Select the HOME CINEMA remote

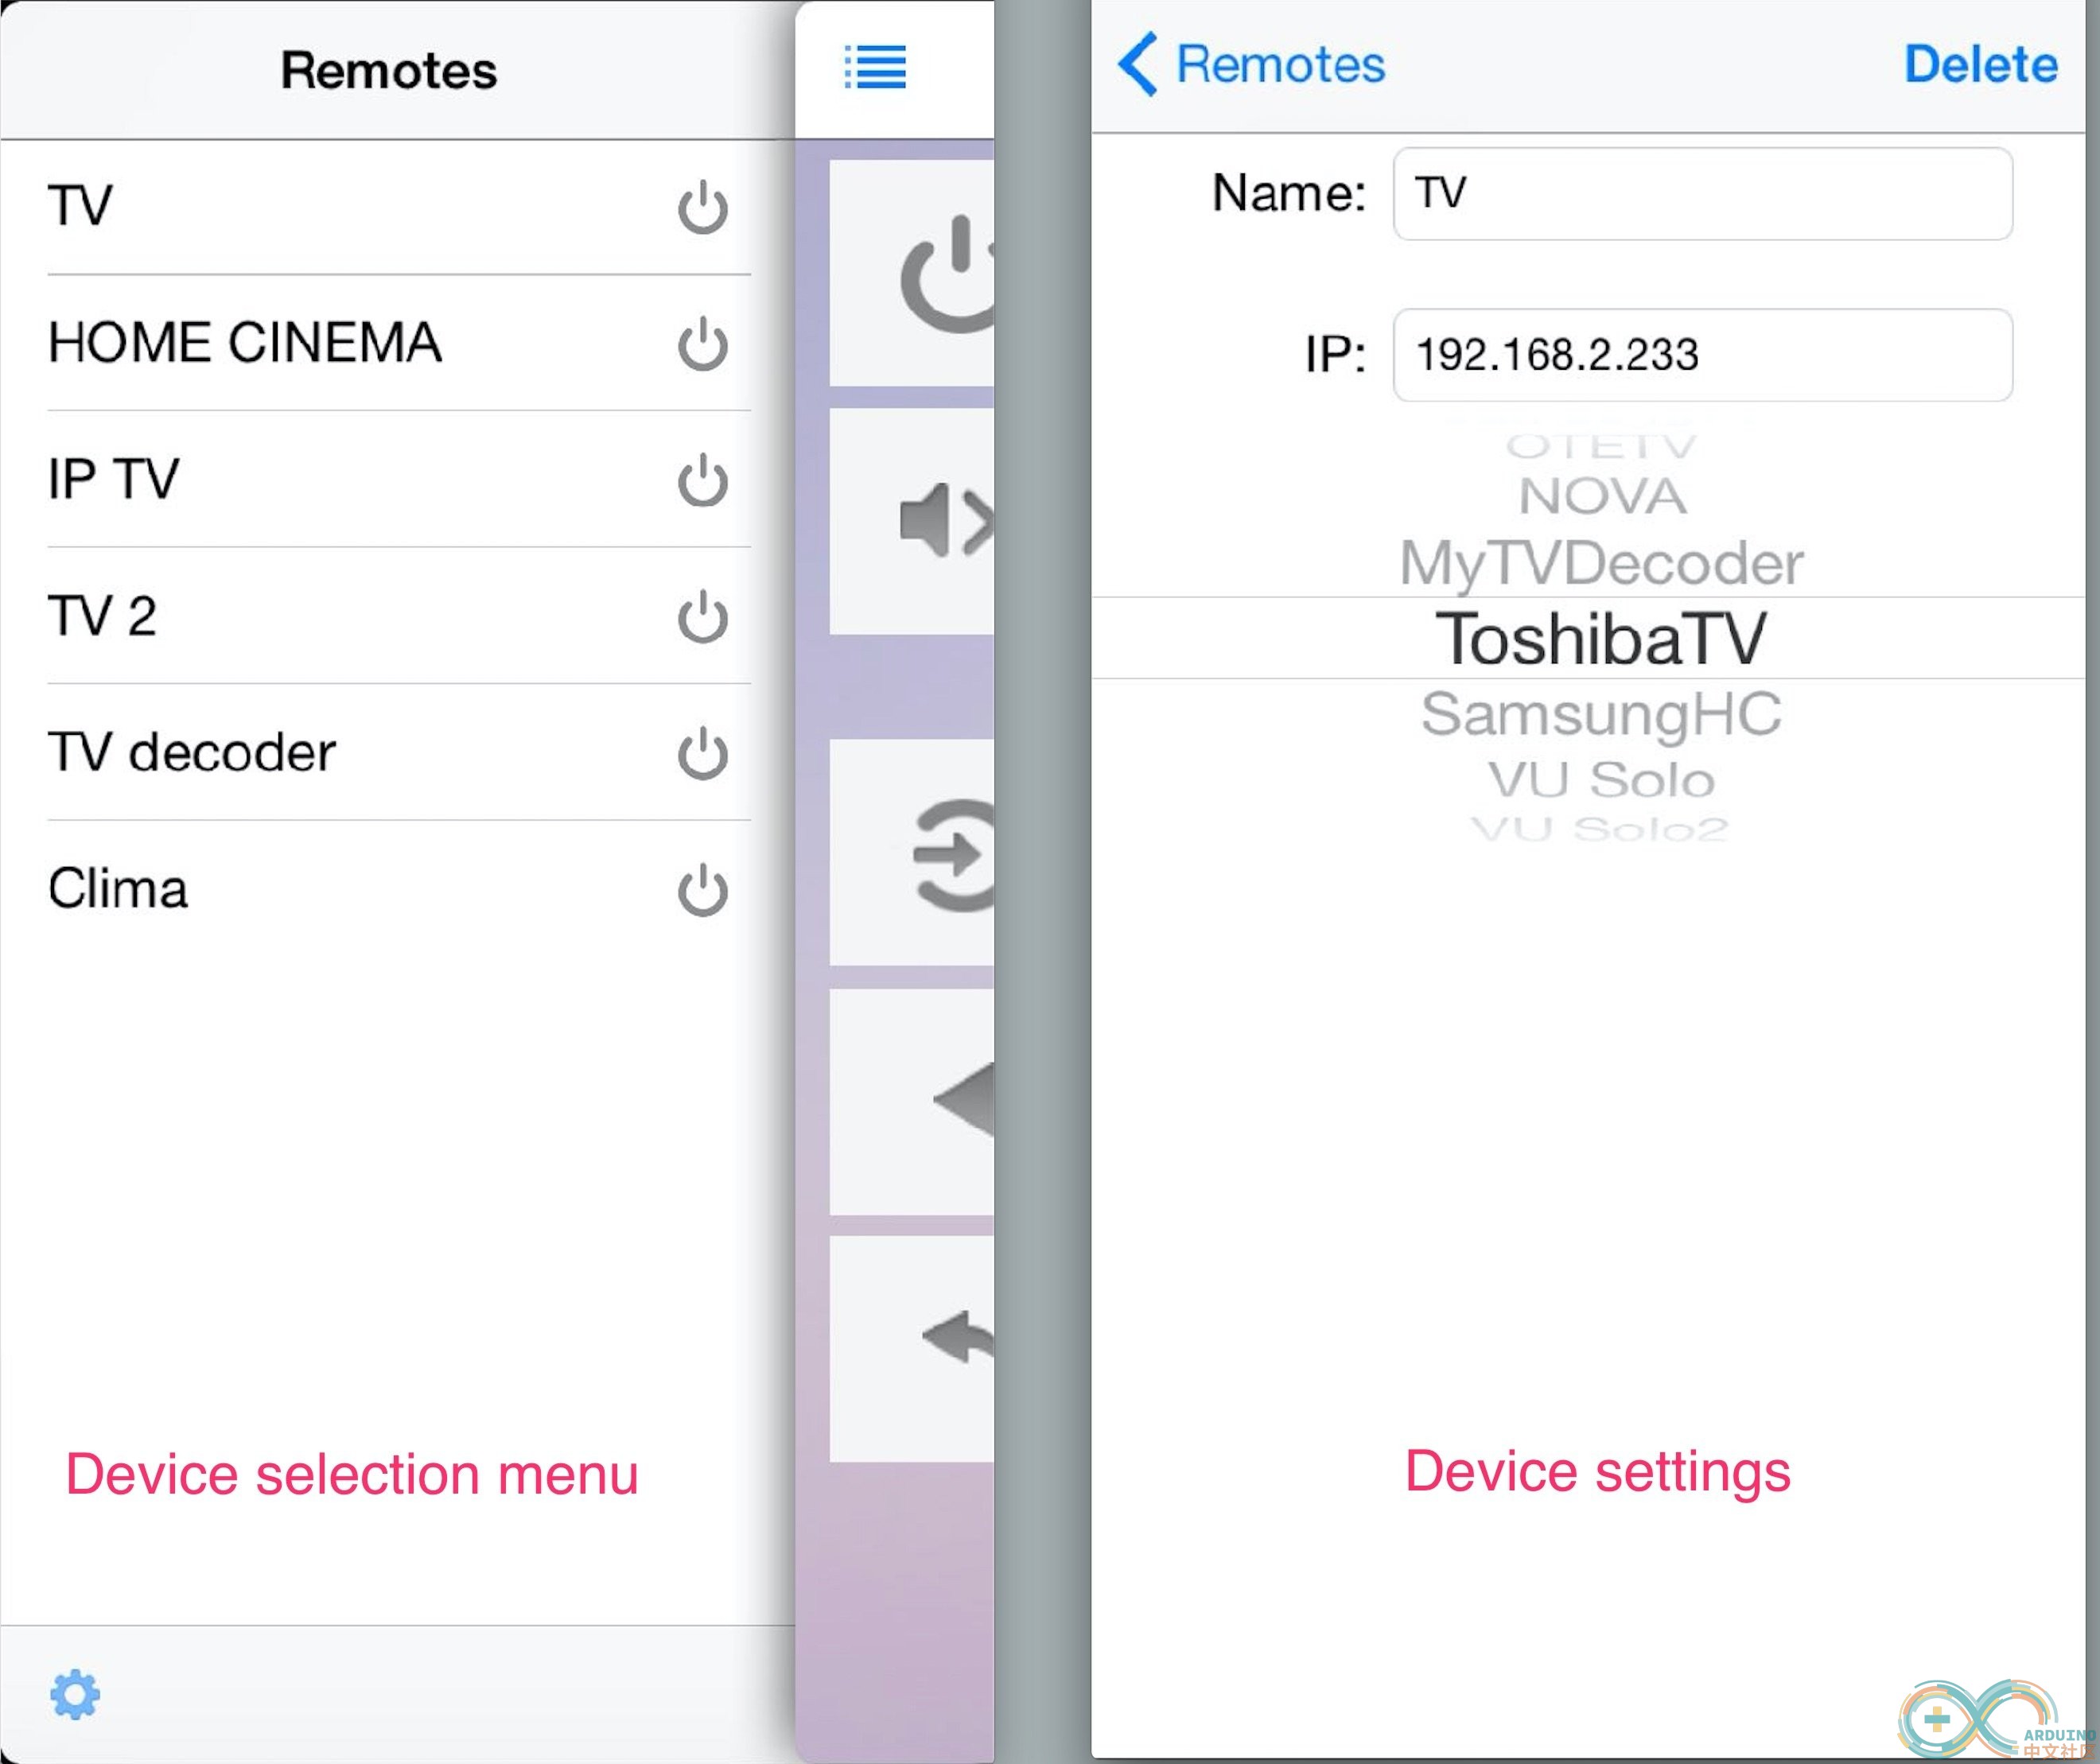[x=398, y=343]
